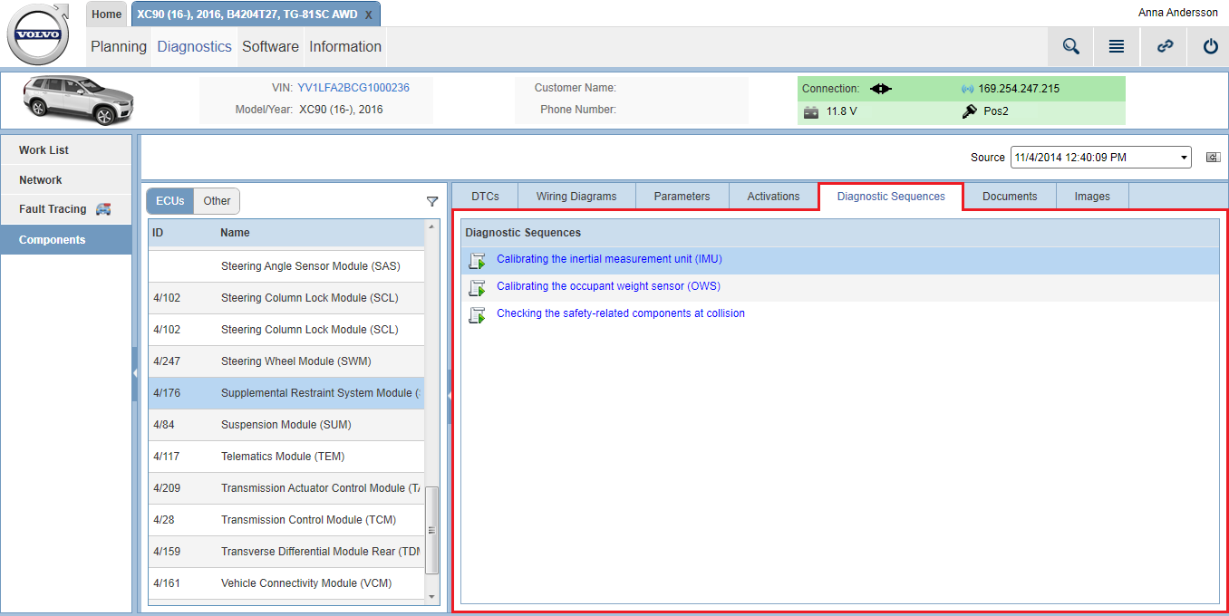
Task: Select Components in the sidebar
Action: [66, 240]
